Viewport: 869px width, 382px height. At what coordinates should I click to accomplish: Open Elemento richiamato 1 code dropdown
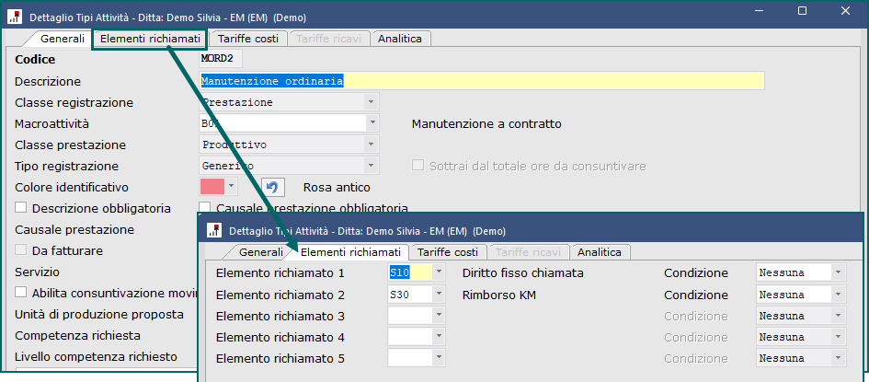click(x=439, y=272)
